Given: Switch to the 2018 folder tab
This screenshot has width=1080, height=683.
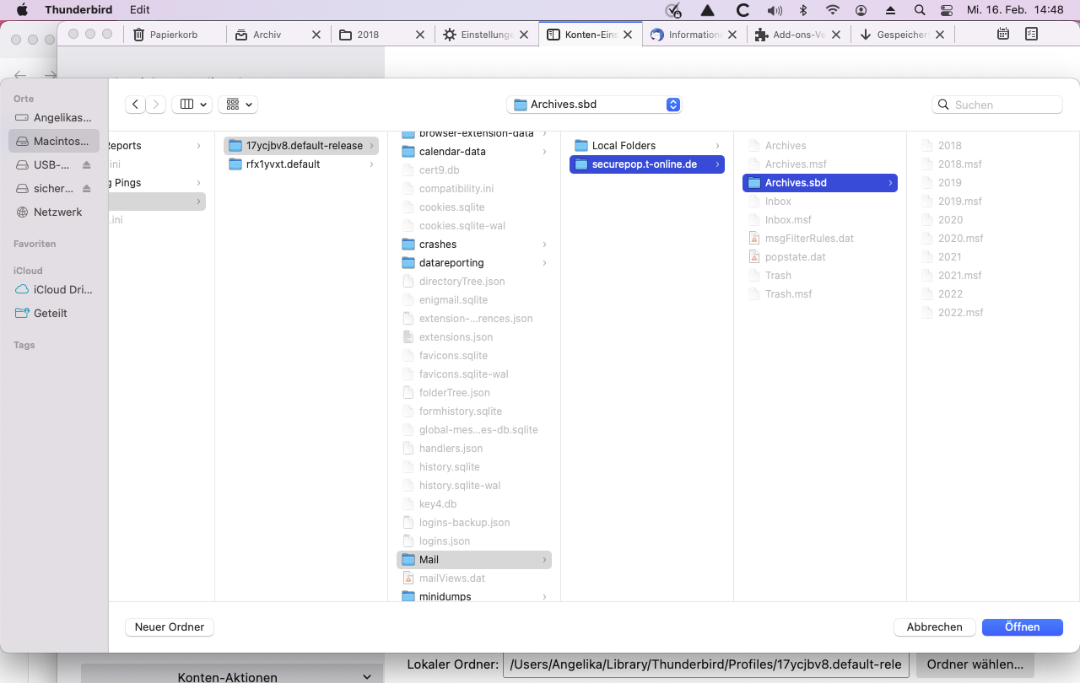Looking at the screenshot, I should click(381, 35).
